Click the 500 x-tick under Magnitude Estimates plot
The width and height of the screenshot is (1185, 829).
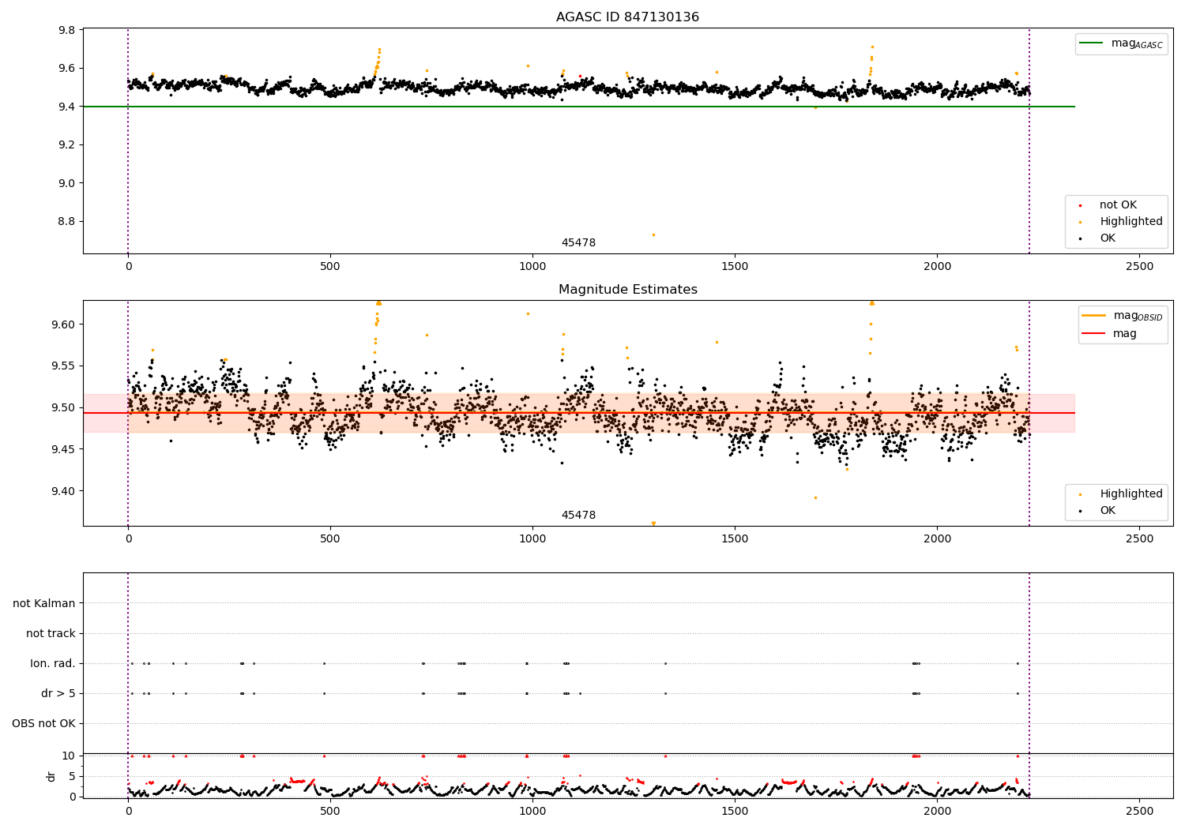coord(330,539)
